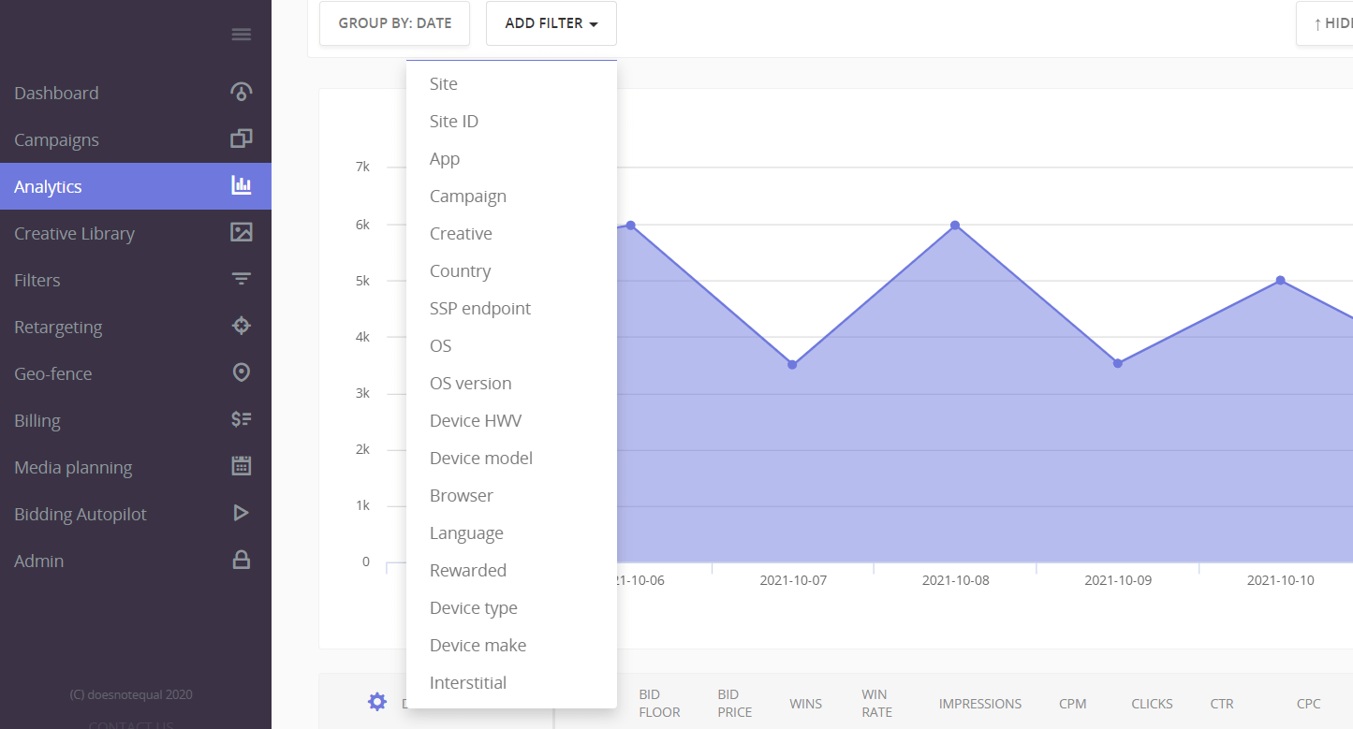Pick Rewarded filter option

(511, 570)
